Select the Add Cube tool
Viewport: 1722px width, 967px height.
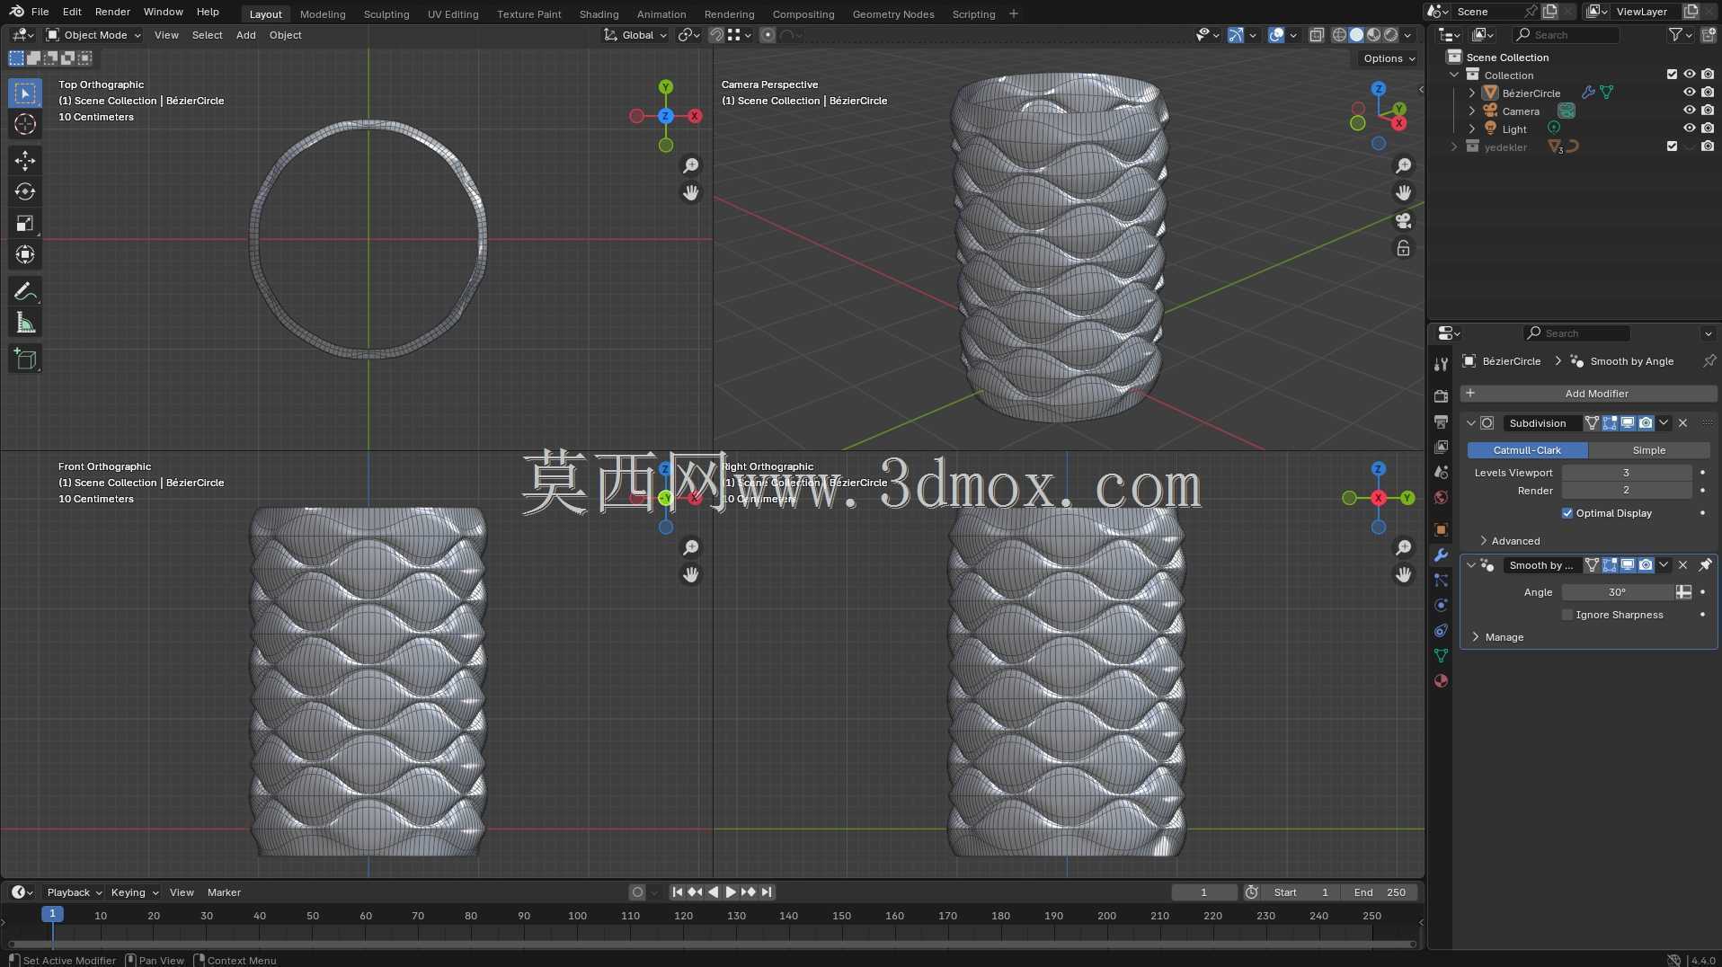pos(25,359)
